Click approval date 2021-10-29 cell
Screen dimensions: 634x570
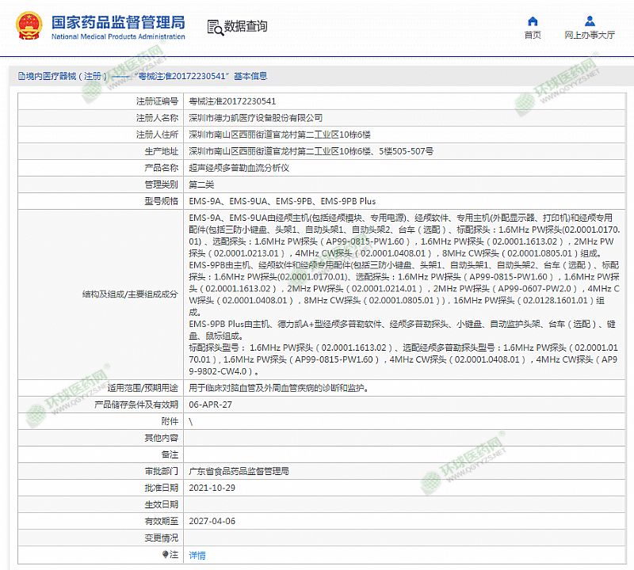(212, 488)
